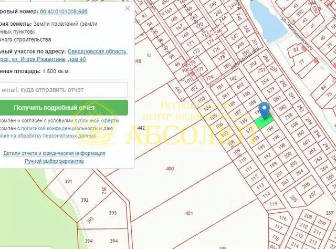Image resolution: width=336 pixels, height=249 pixels.
Task: Select parcel 84 on the map
Action: (323, 88)
